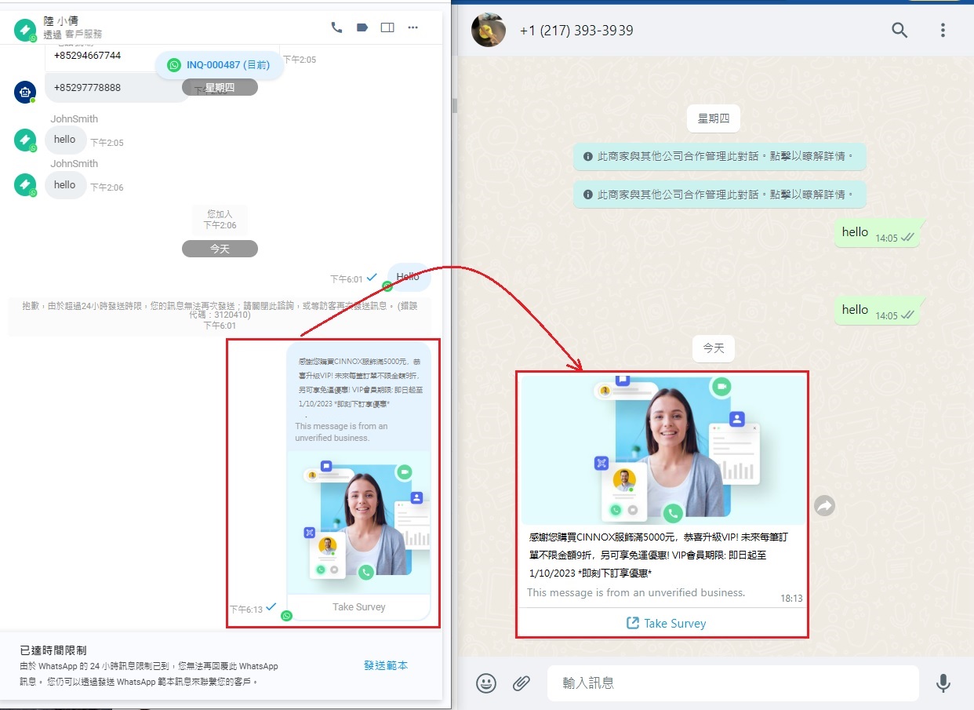This screenshot has width=974, height=710.
Task: Click the JohnSmith avatar above first hello
Action: click(25, 140)
